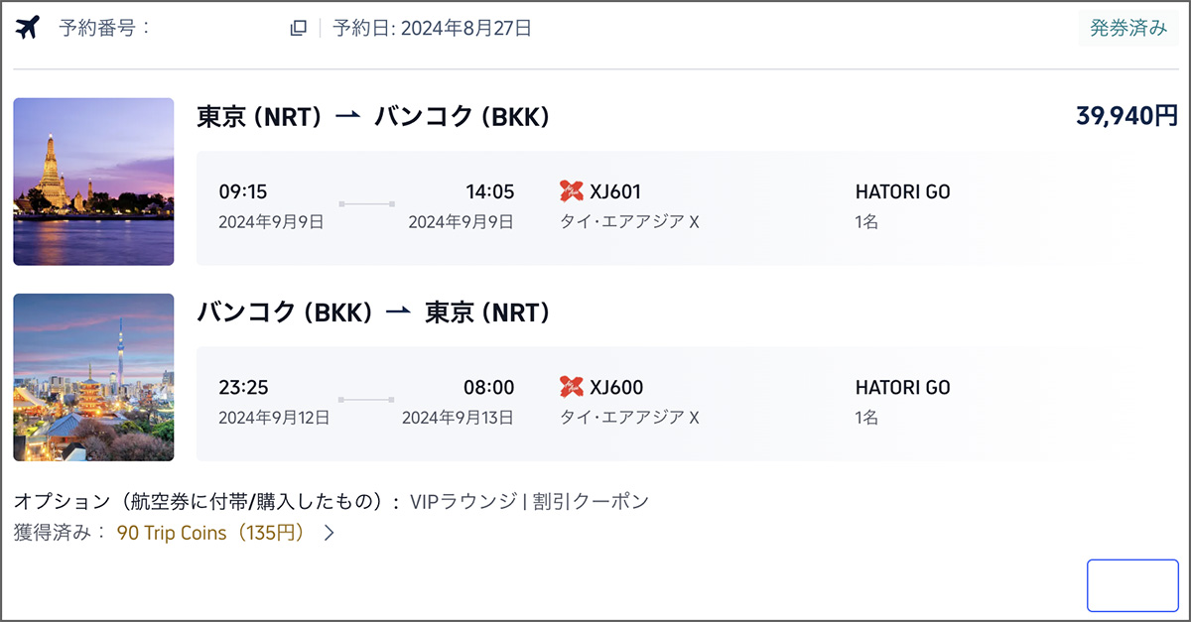Viewport: 1191px width, 622px height.
Task: Click the airplane icon beside 予約番号
Action: [28, 28]
